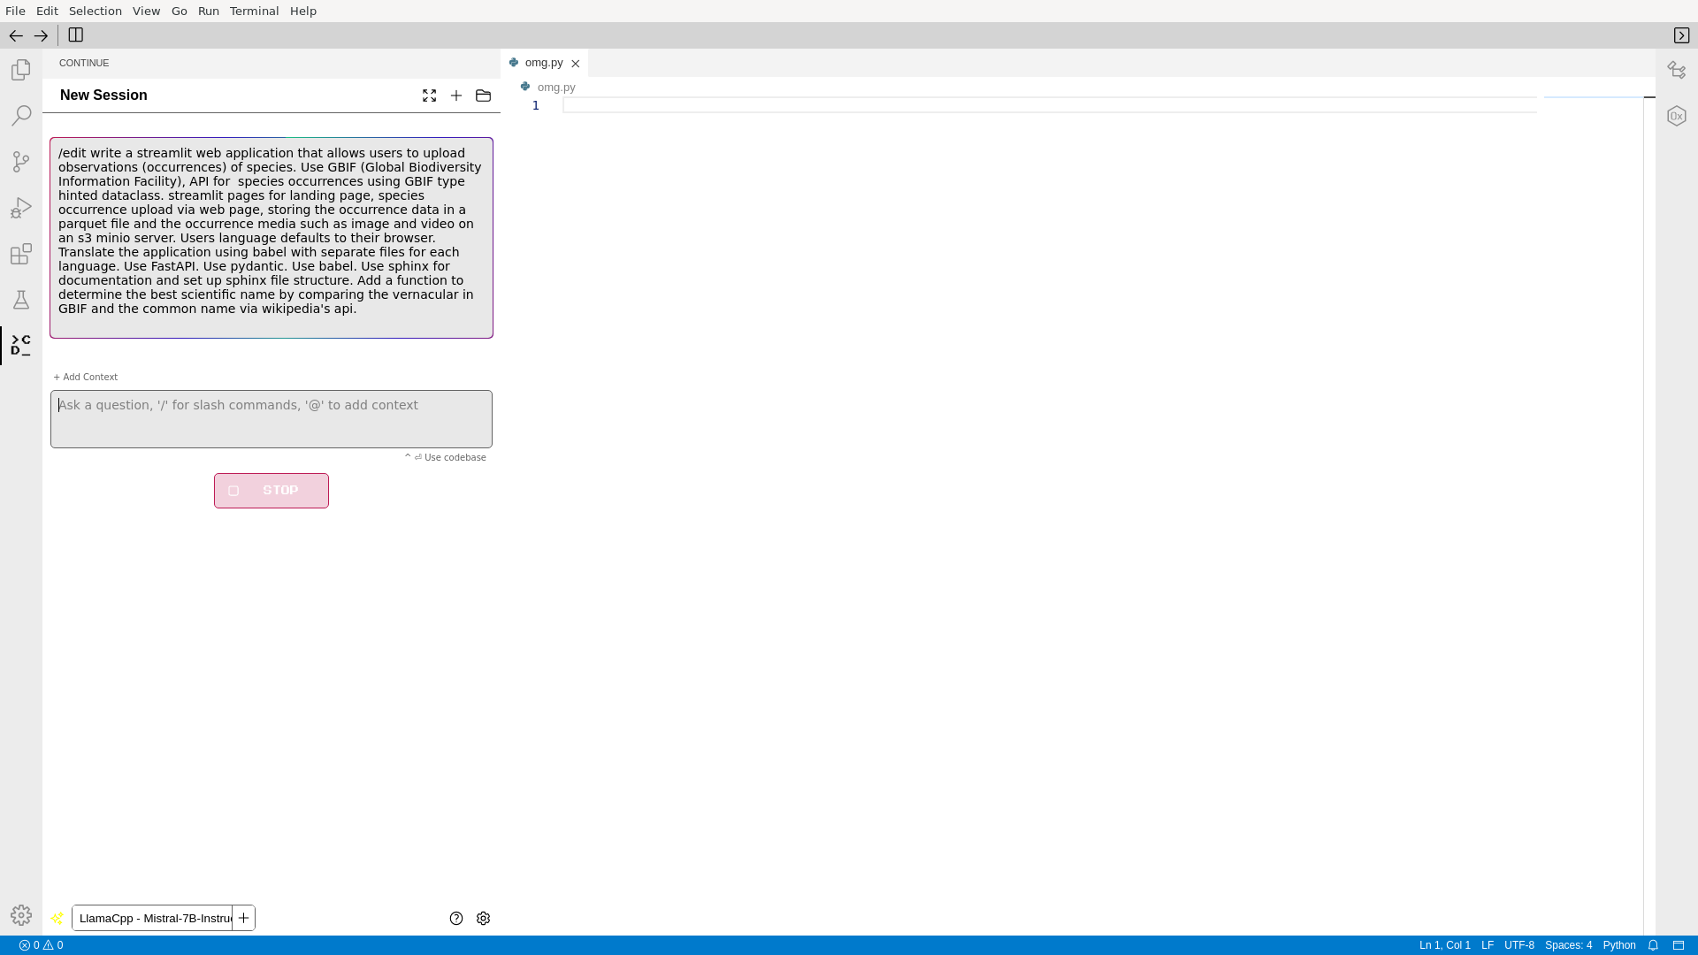This screenshot has width=1698, height=955.
Task: Open the Search view in the activity bar
Action: [x=21, y=116]
